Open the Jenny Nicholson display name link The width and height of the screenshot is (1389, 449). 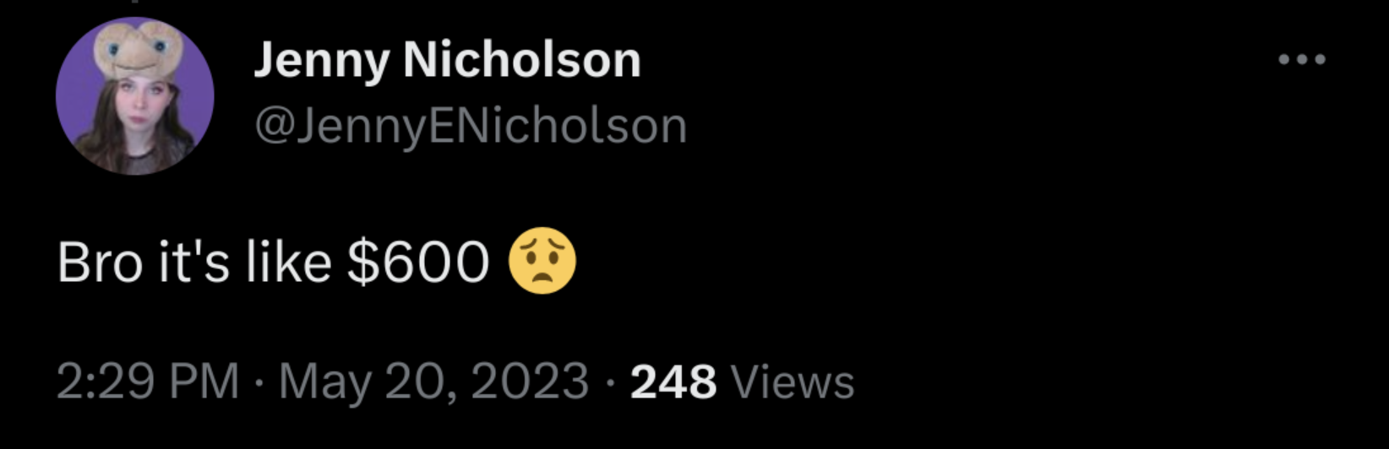click(x=447, y=61)
